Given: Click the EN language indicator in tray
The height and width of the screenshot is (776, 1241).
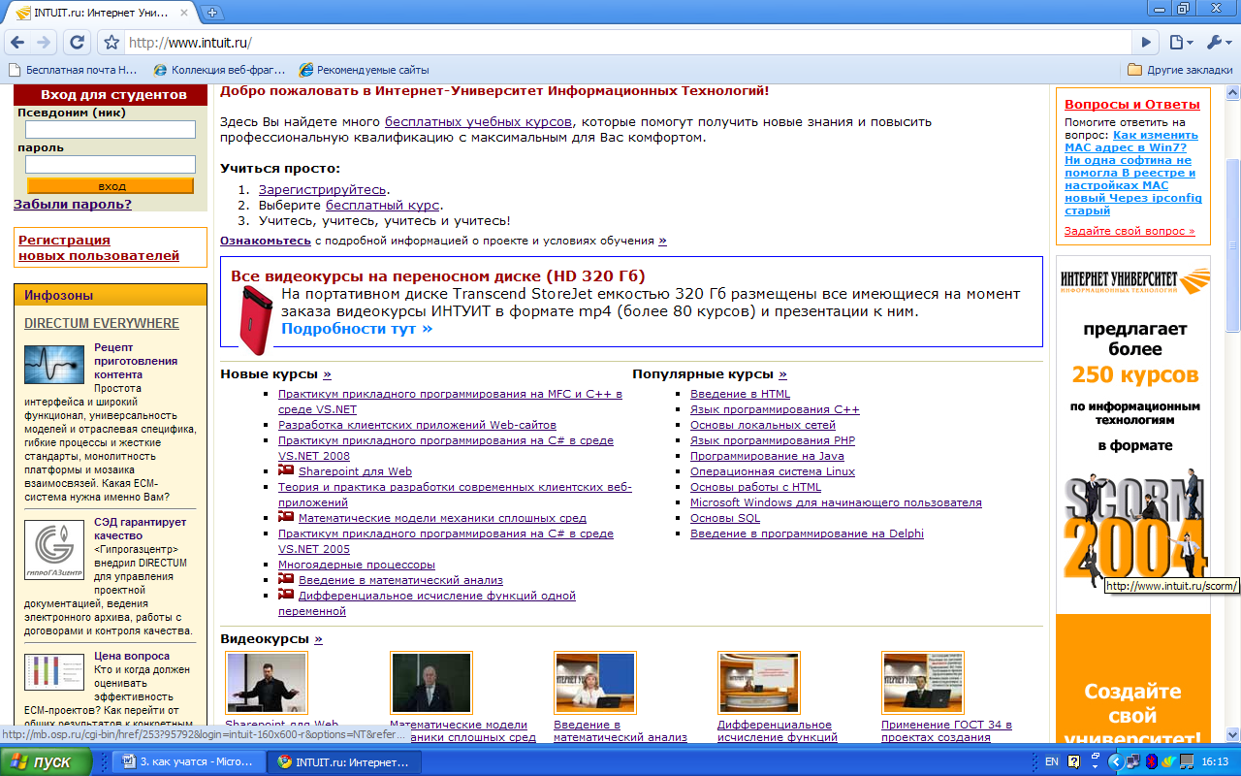Looking at the screenshot, I should 1052,761.
